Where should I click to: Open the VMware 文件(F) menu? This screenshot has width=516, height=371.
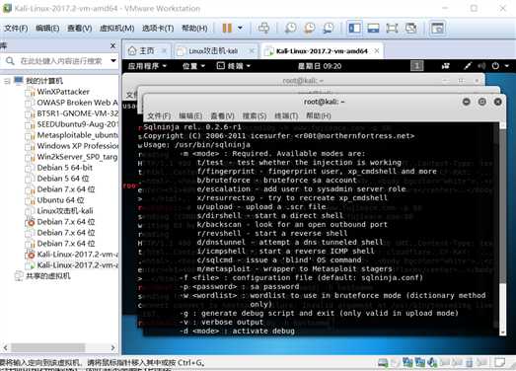click(x=16, y=29)
